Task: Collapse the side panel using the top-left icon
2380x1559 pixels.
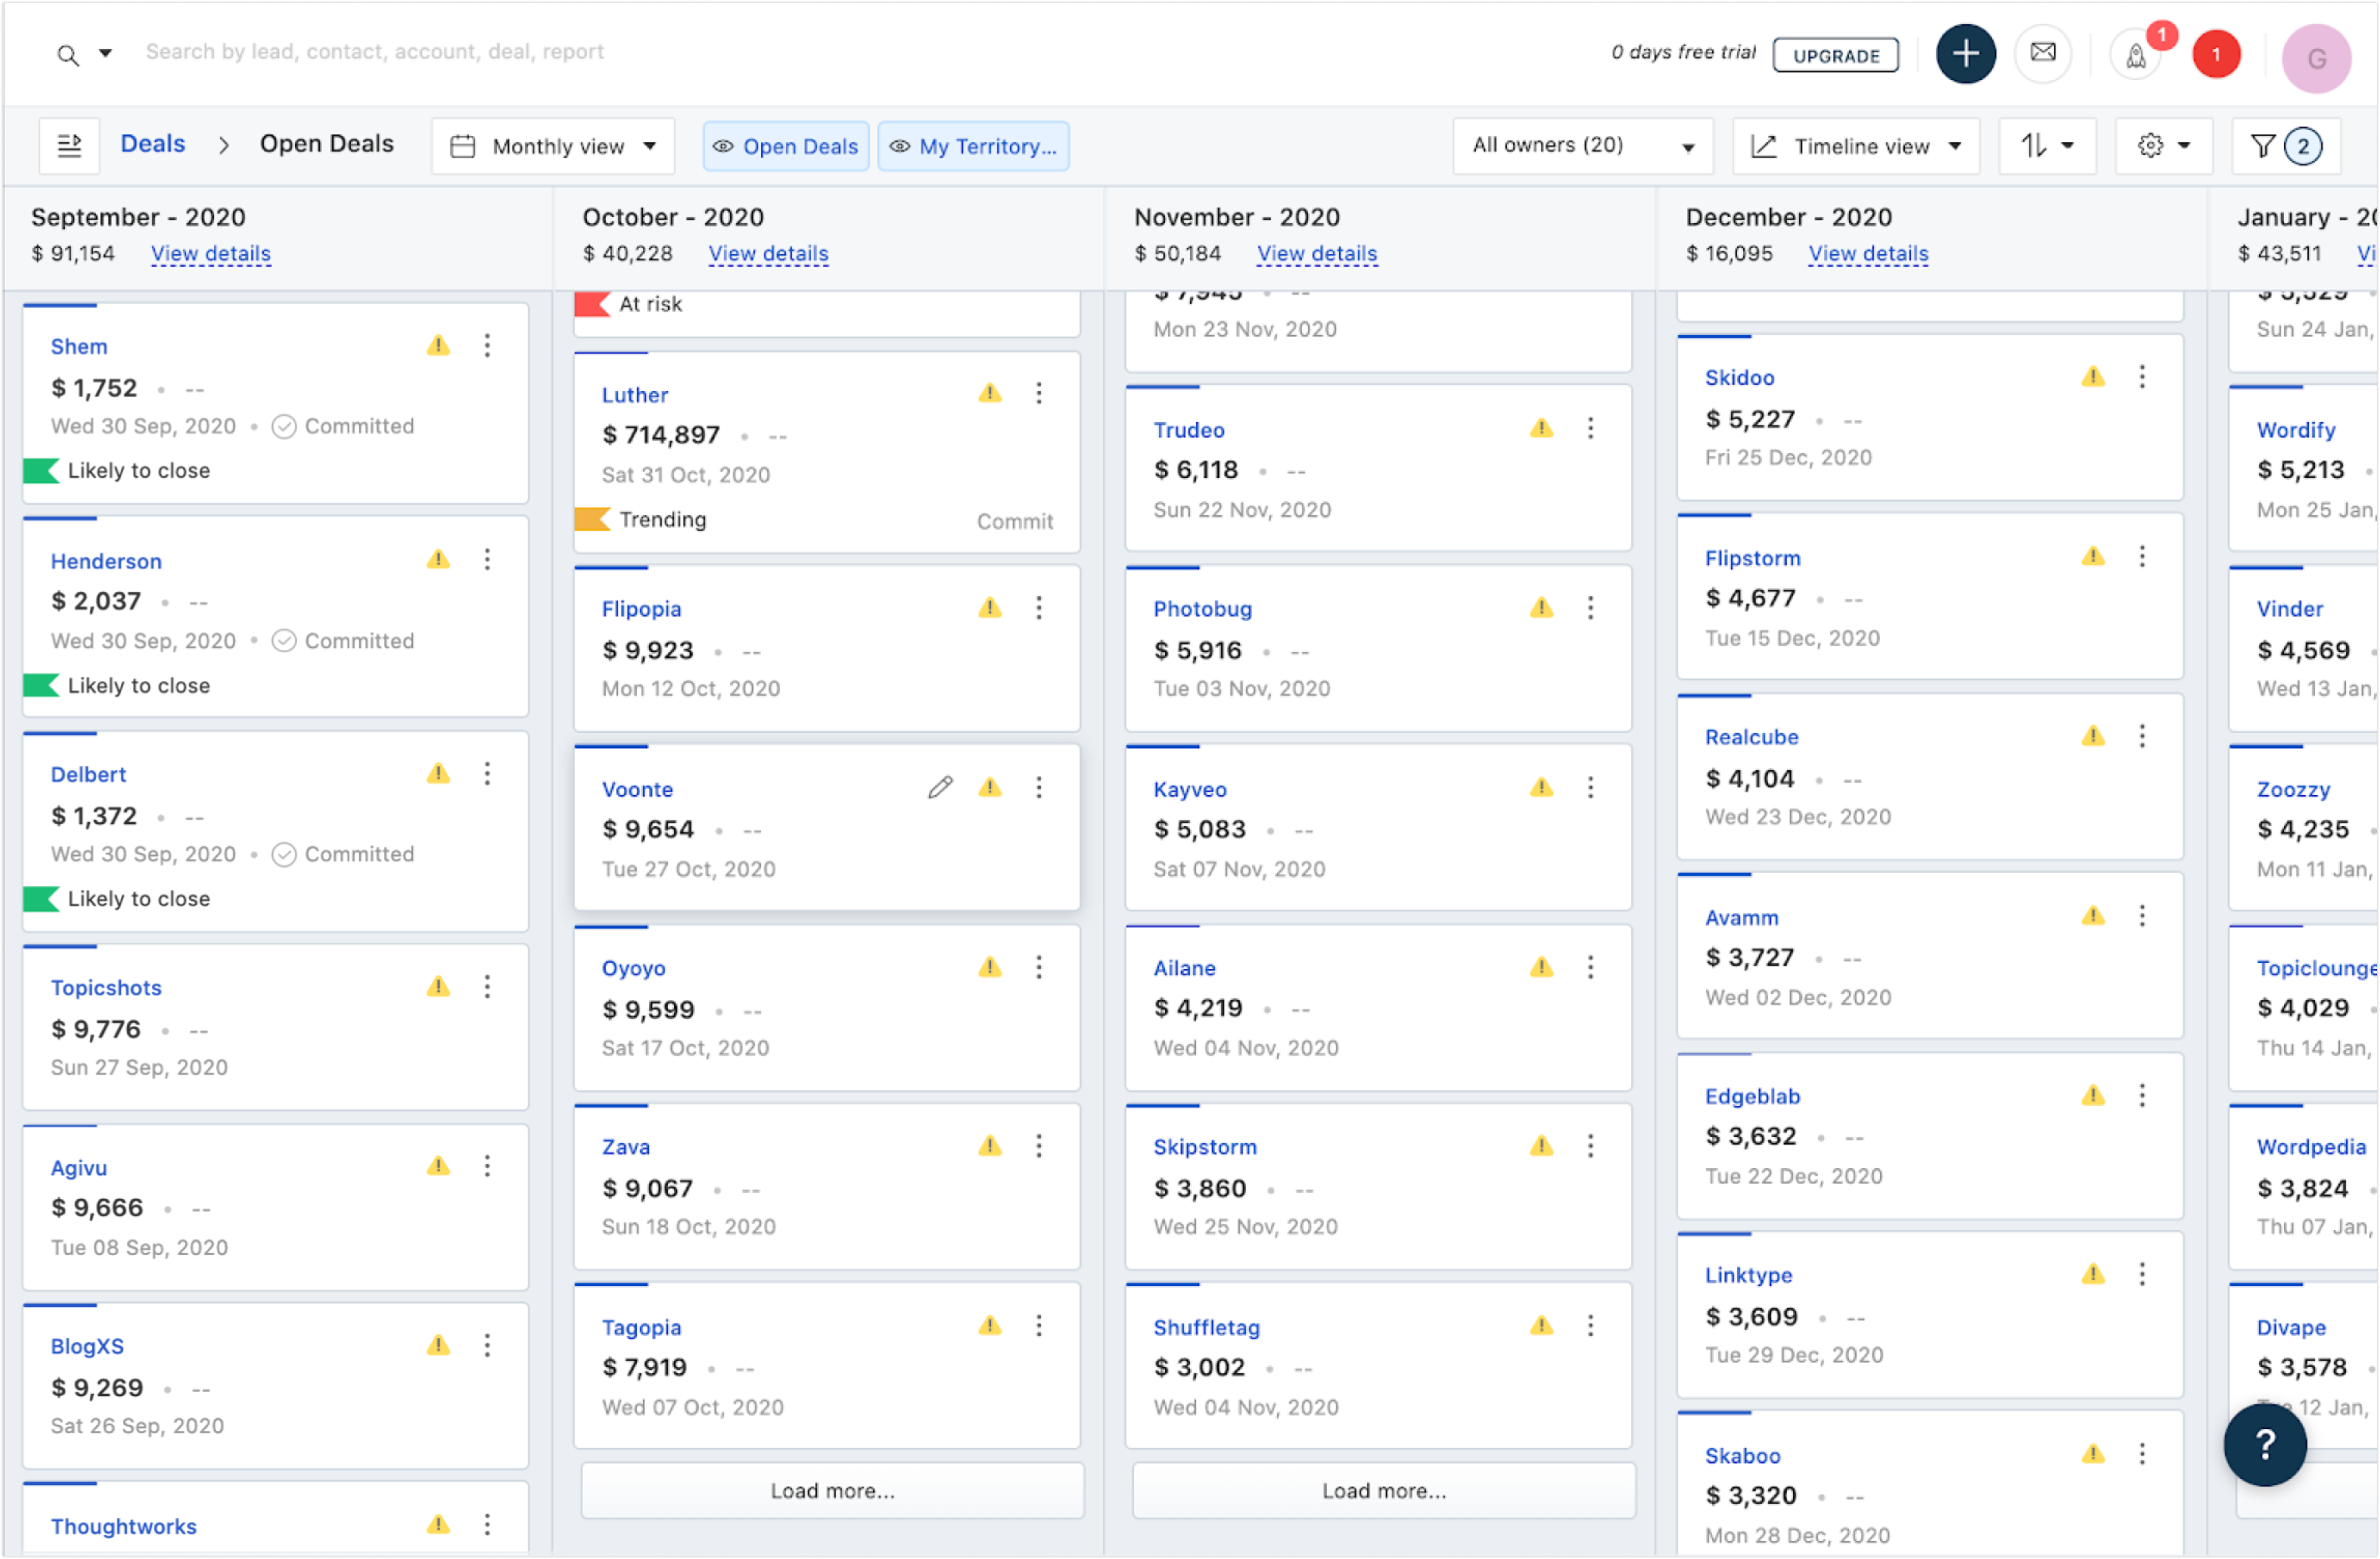Action: pyautogui.click(x=69, y=145)
